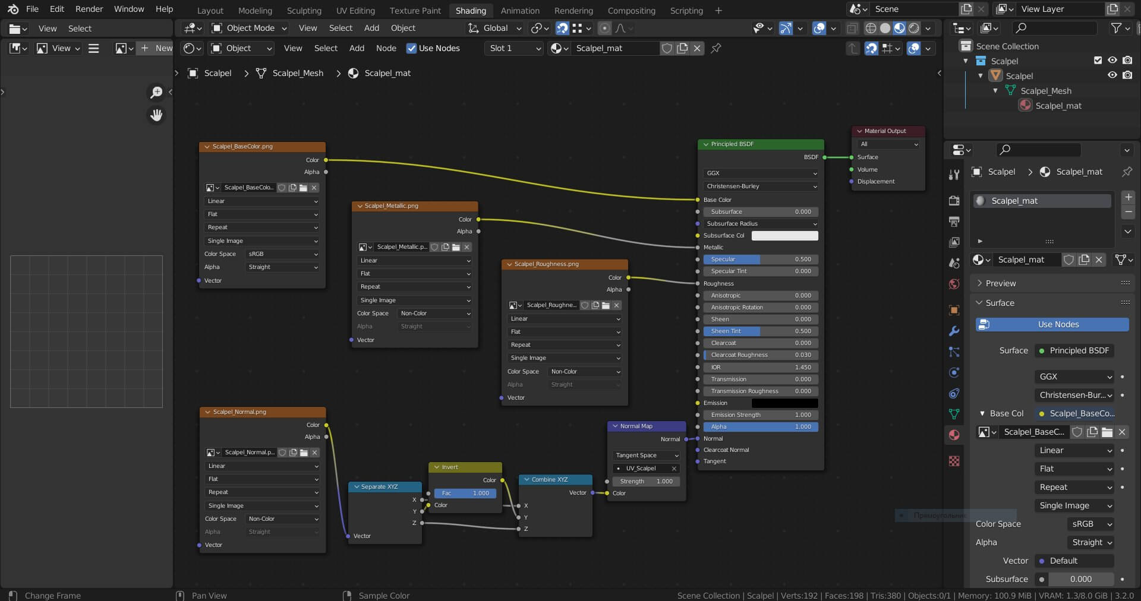Hide Scalpel collection with eye icon

pyautogui.click(x=1112, y=61)
